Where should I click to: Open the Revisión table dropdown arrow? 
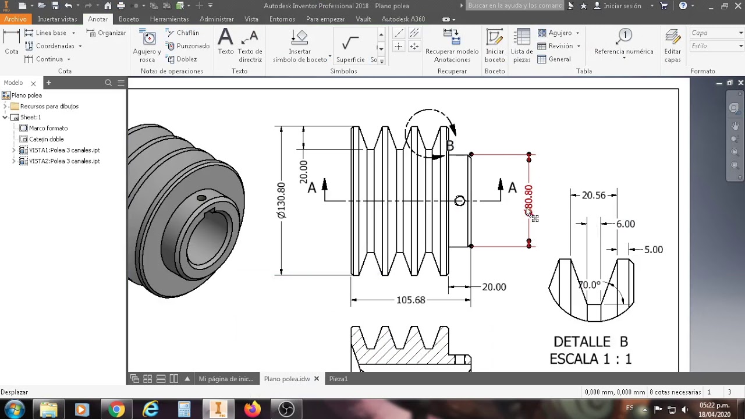[579, 47]
